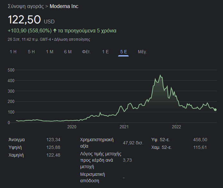Click the 52-week high 458,50
The image size is (223, 188).
point(200,140)
